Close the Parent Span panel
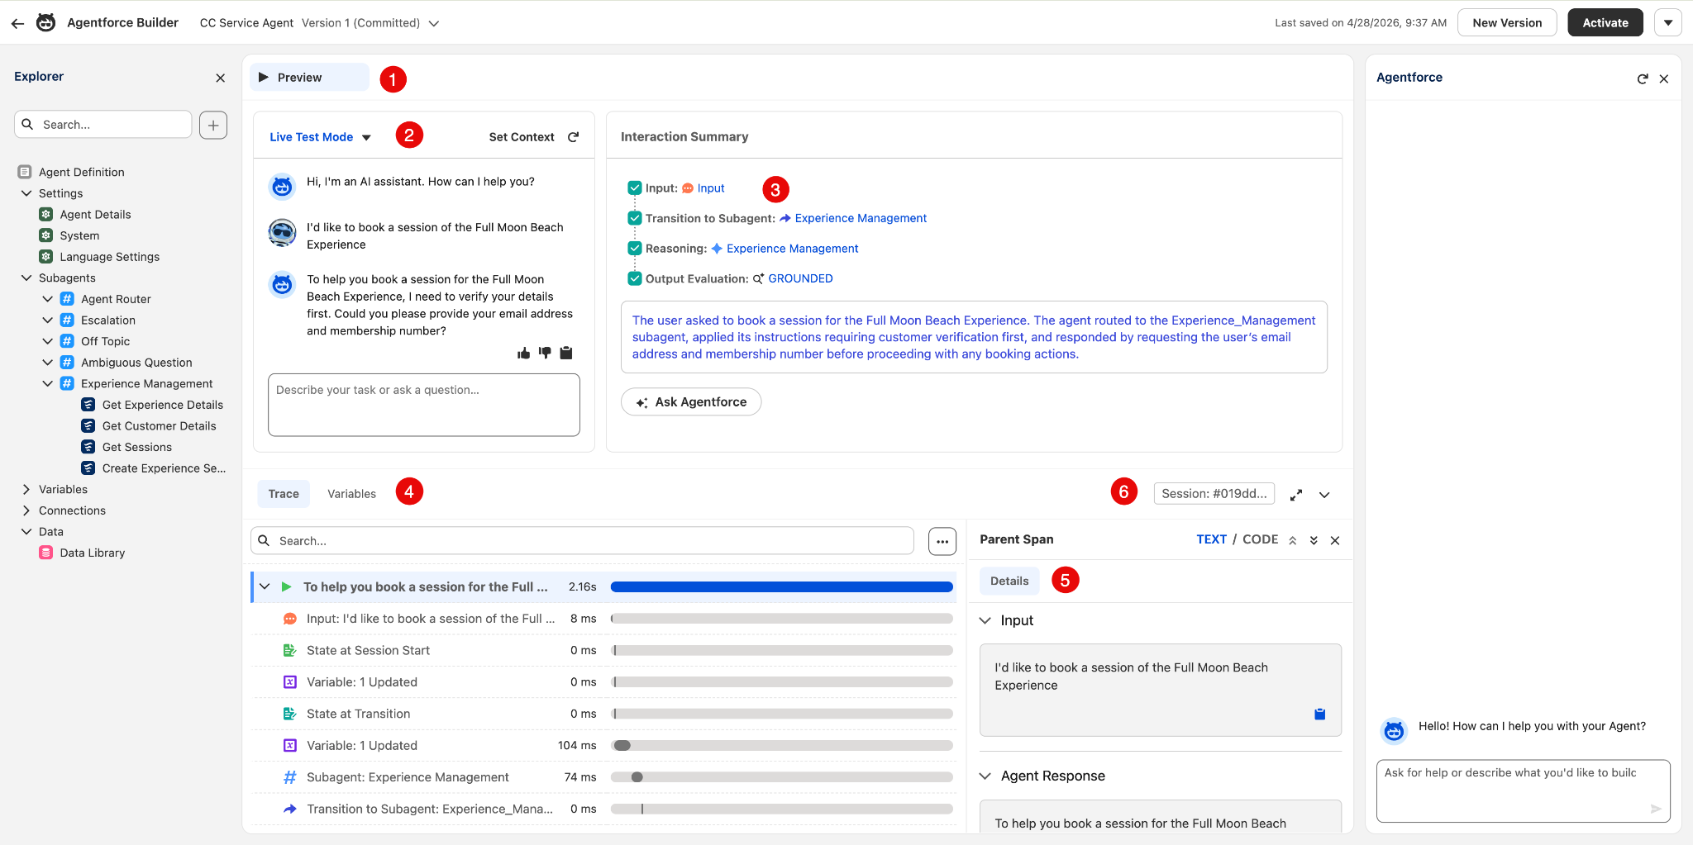Viewport: 1693px width, 845px height. coord(1335,540)
